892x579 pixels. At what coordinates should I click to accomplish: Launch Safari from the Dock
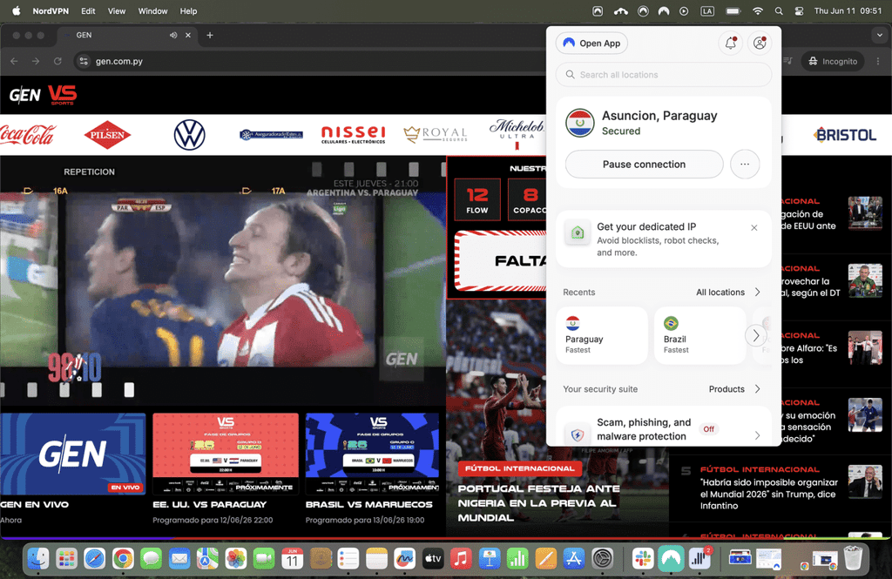pos(94,559)
